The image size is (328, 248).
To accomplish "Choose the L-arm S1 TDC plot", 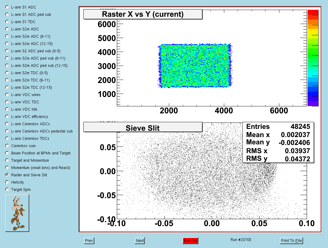I will click(x=7, y=22).
